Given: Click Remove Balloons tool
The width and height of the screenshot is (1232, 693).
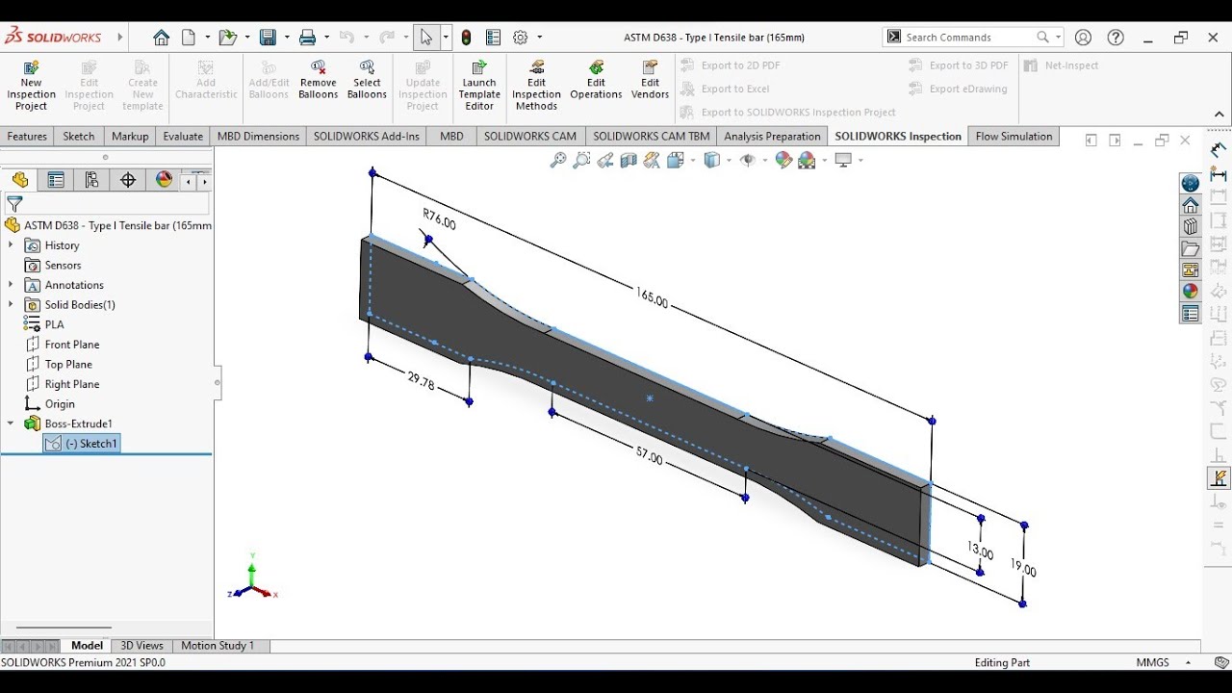Looking at the screenshot, I should click(318, 79).
